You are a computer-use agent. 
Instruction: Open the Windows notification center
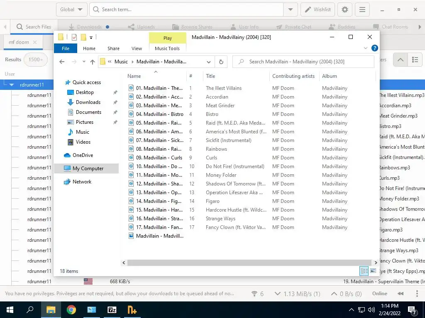(413, 310)
